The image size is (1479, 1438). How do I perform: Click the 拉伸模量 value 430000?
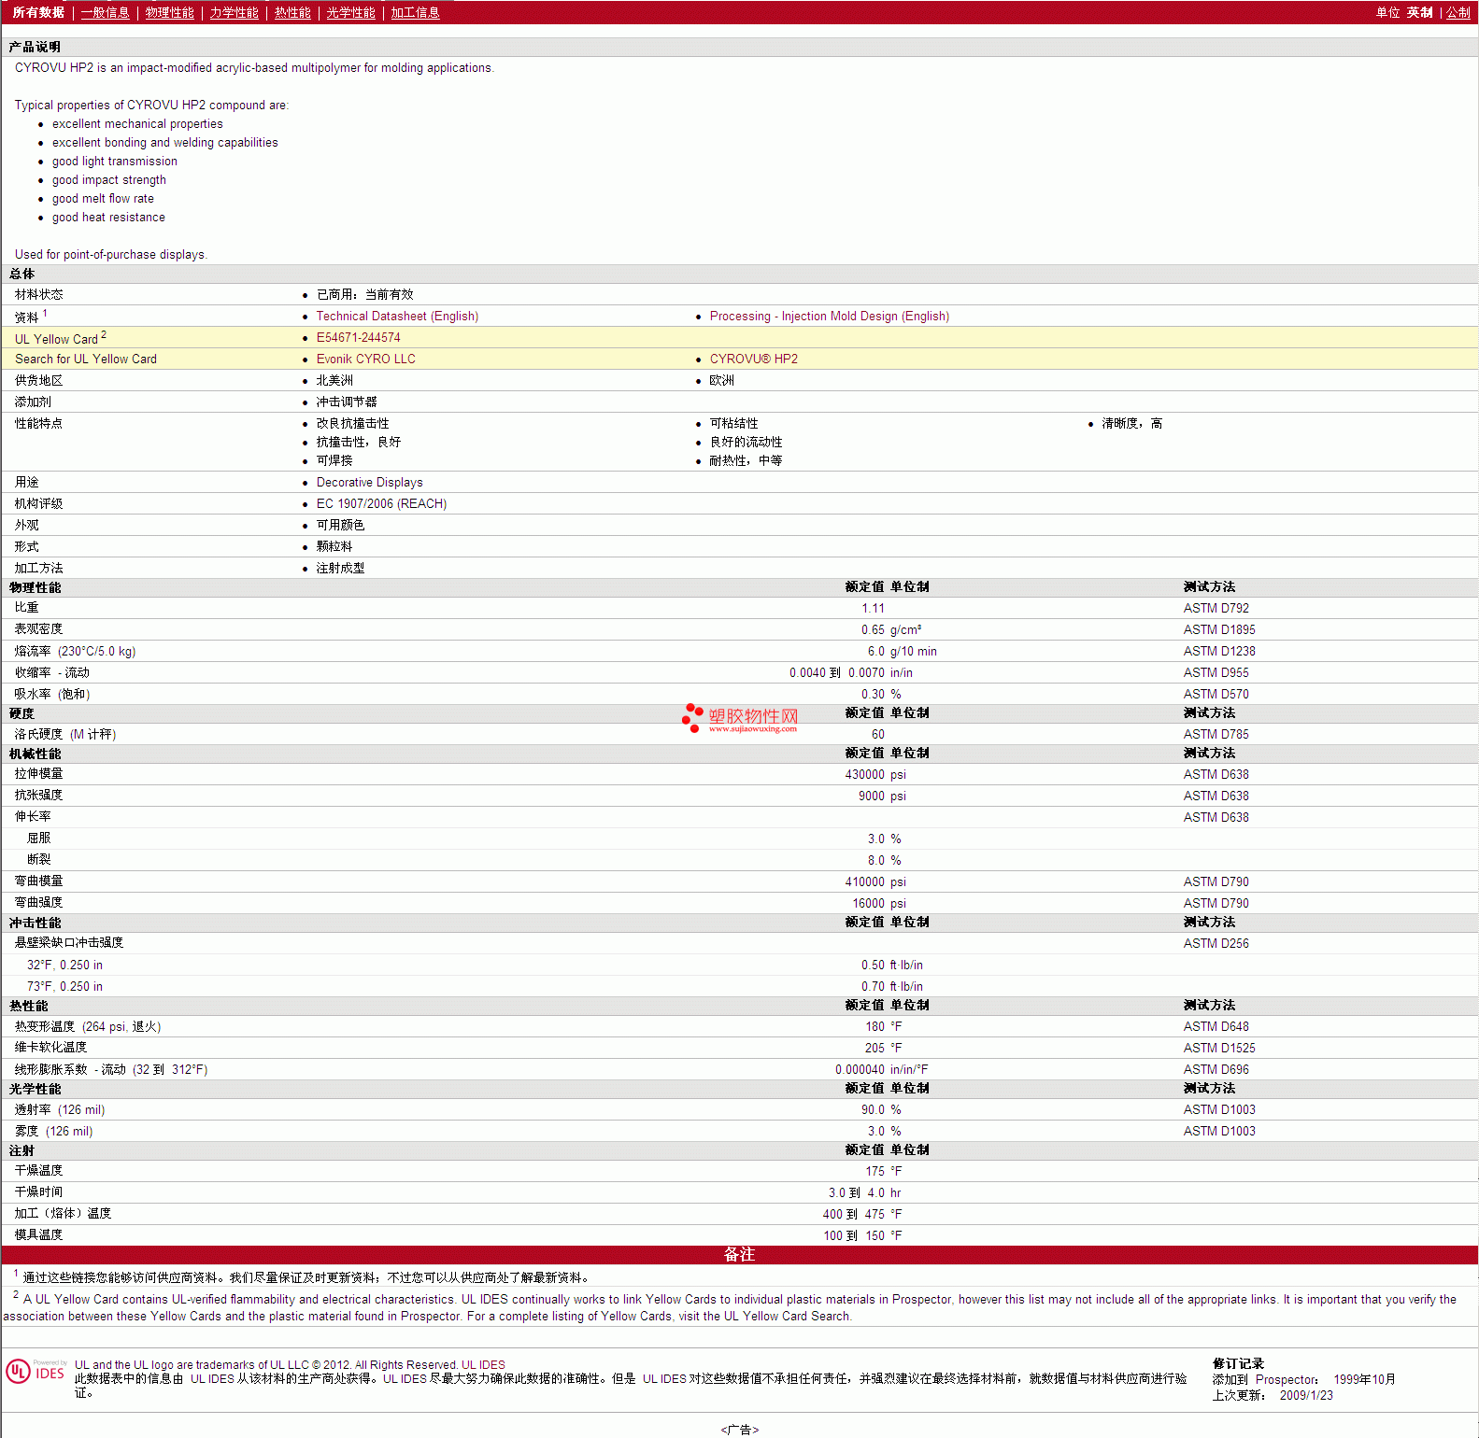click(x=864, y=775)
